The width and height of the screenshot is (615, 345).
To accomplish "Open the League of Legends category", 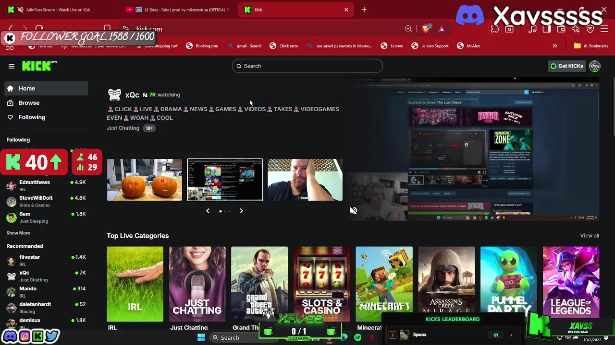I will click(571, 284).
